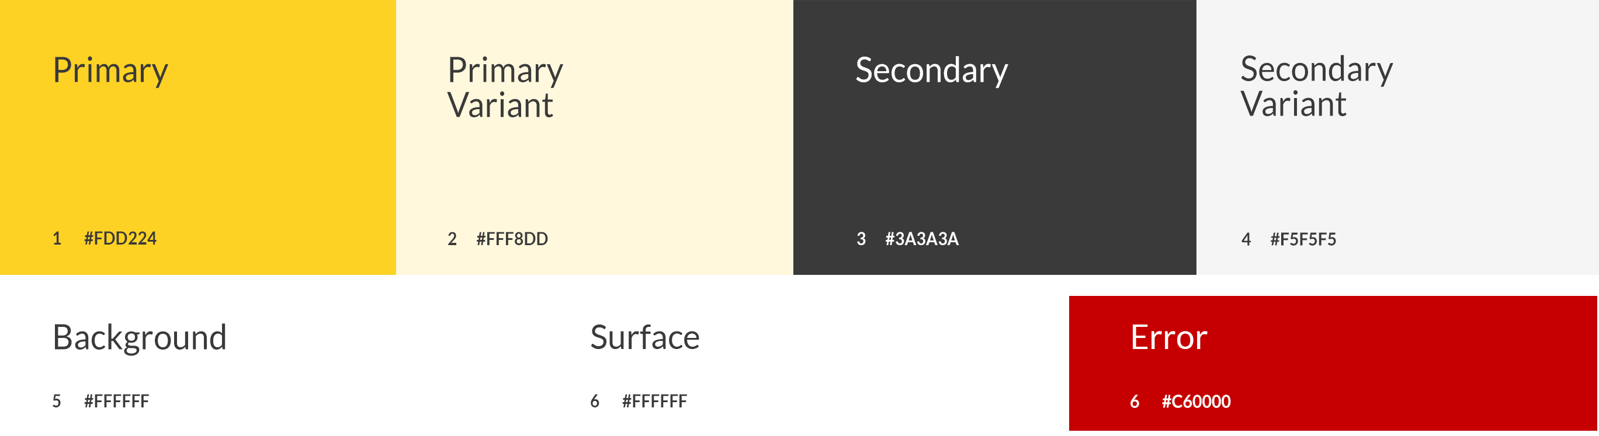Click the Secondary title in dark swatch
This screenshot has width=1599, height=436.
(x=932, y=71)
